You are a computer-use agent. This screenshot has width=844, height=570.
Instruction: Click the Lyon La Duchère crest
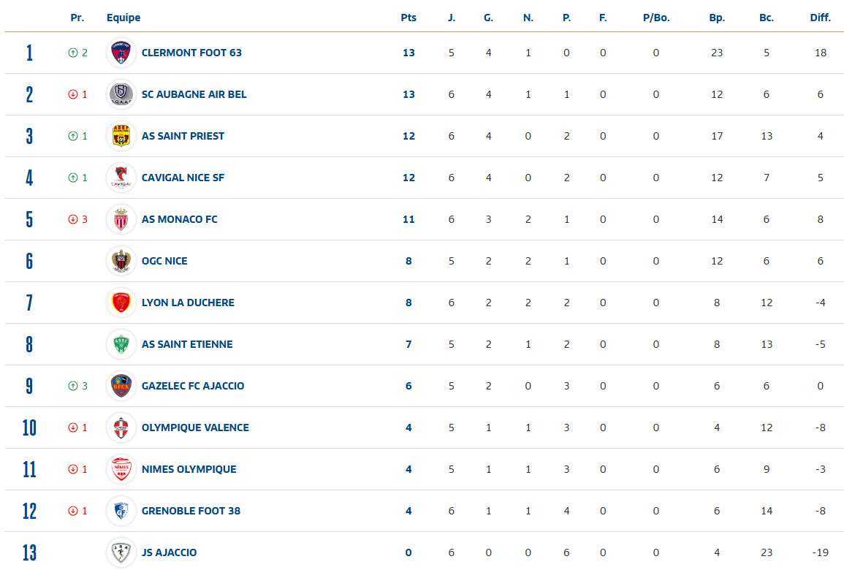[121, 303]
